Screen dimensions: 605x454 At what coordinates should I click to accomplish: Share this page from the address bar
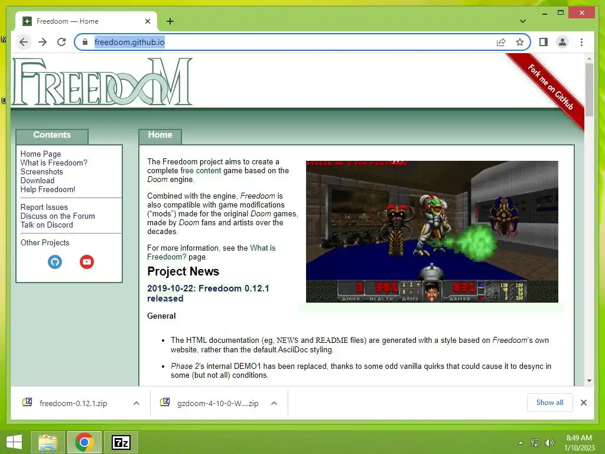(x=501, y=42)
